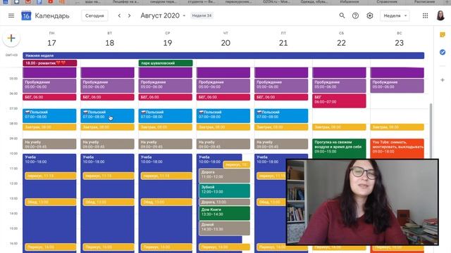Open Monday's На учебу 09:00 event
The image size is (451, 253).
[x=49, y=144]
